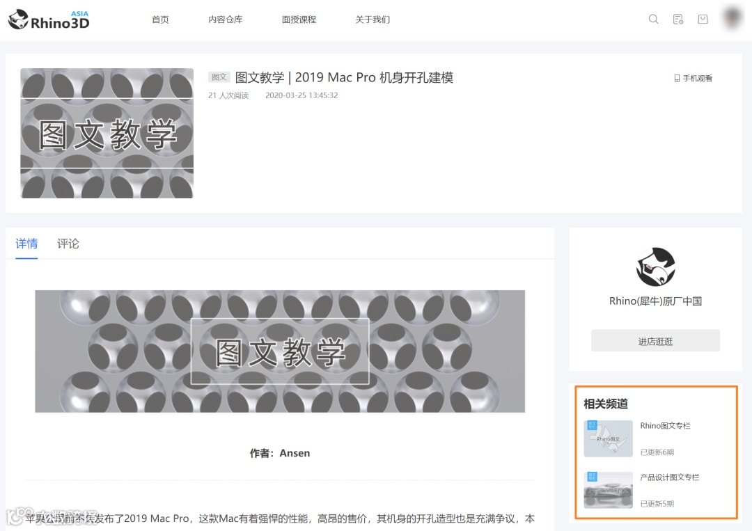The height and width of the screenshot is (531, 752).
Task: Open the 产品设计图文专栏 channel link
Action: (x=670, y=477)
